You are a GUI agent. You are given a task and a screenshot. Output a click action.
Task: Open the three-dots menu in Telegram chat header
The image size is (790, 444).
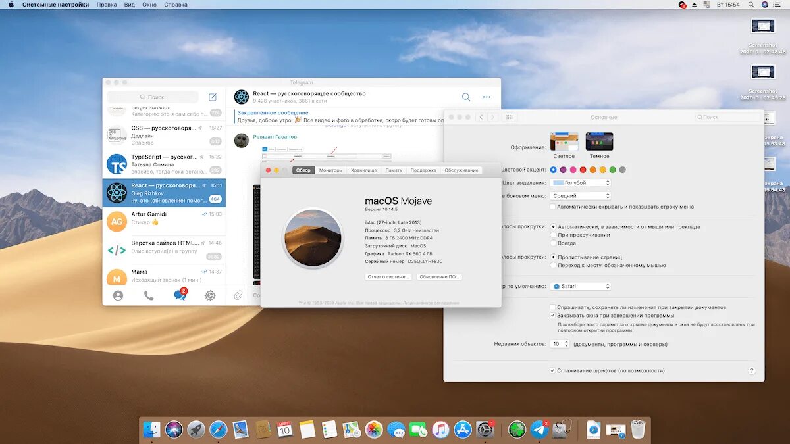[487, 97]
